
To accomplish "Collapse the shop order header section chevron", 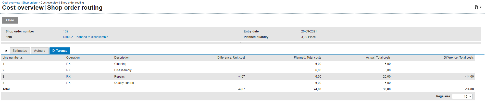I will 241,43.
